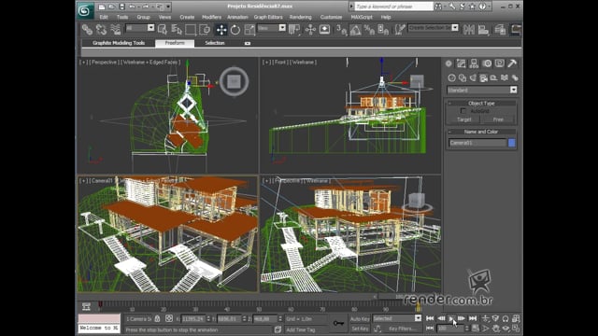Click the Target camera button
598x336 pixels.
[464, 119]
